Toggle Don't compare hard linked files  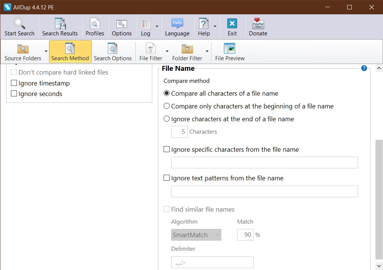14,72
